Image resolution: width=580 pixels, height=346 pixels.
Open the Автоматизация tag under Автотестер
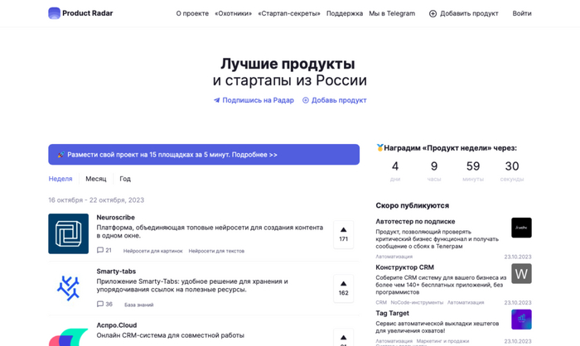click(394, 257)
